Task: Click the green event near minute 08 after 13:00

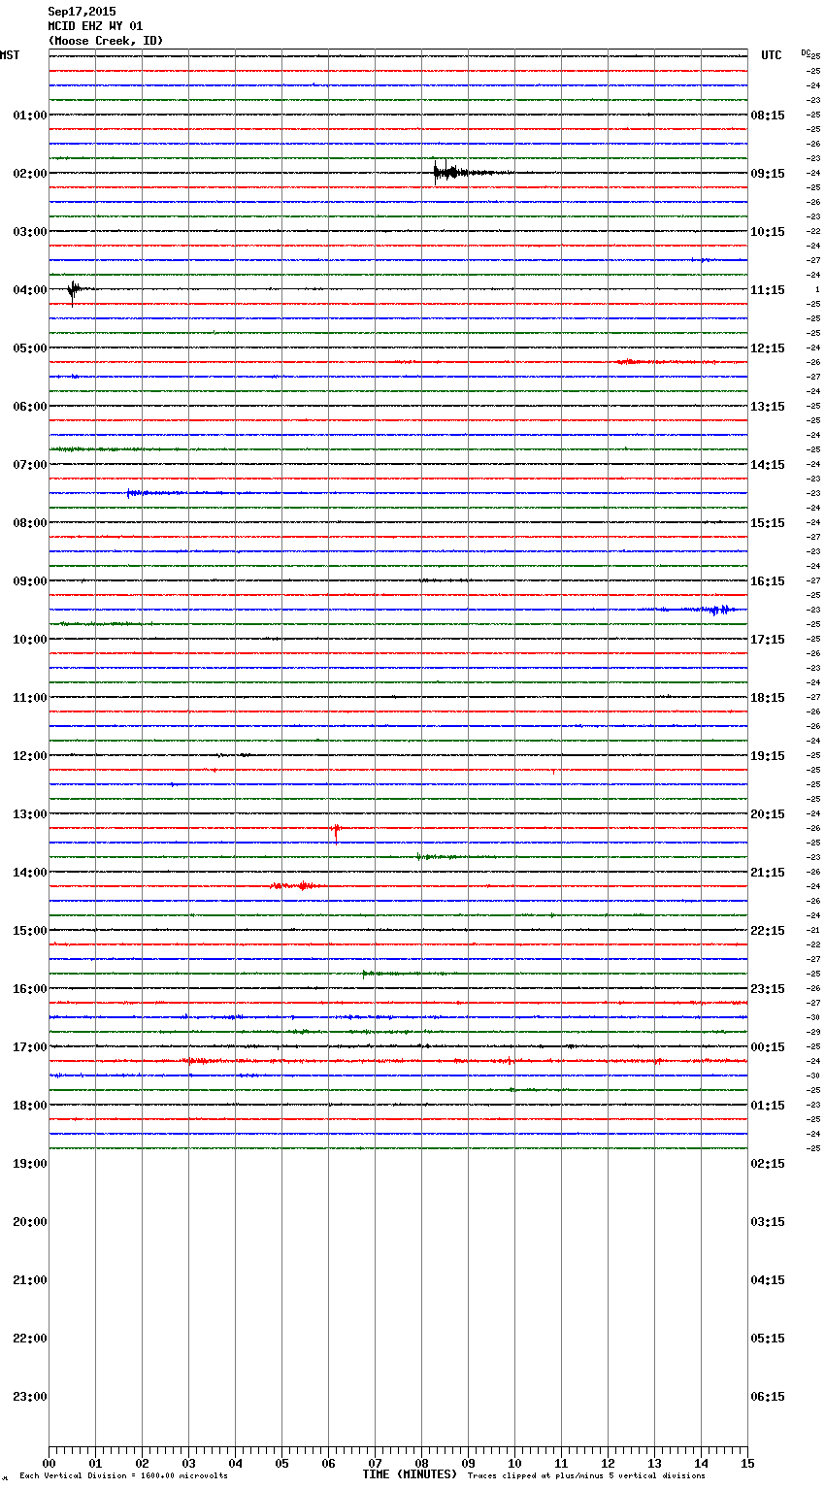Action: (x=420, y=856)
